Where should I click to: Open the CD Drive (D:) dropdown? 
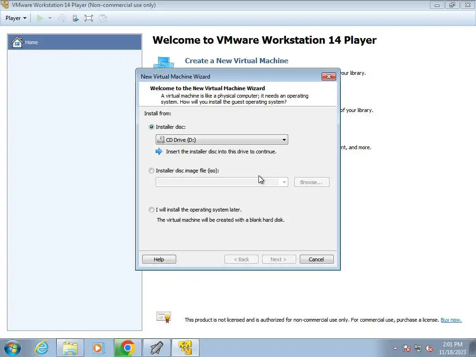(222, 139)
